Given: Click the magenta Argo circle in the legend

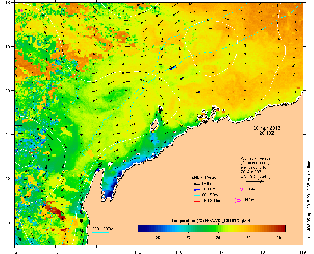Looking at the screenshot, I should pyautogui.click(x=241, y=189).
